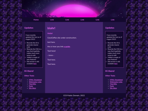This screenshot has width=148, height=111.
Task: Open HTML Cheatsheet in left sidebar
Action: click(x=35, y=80)
